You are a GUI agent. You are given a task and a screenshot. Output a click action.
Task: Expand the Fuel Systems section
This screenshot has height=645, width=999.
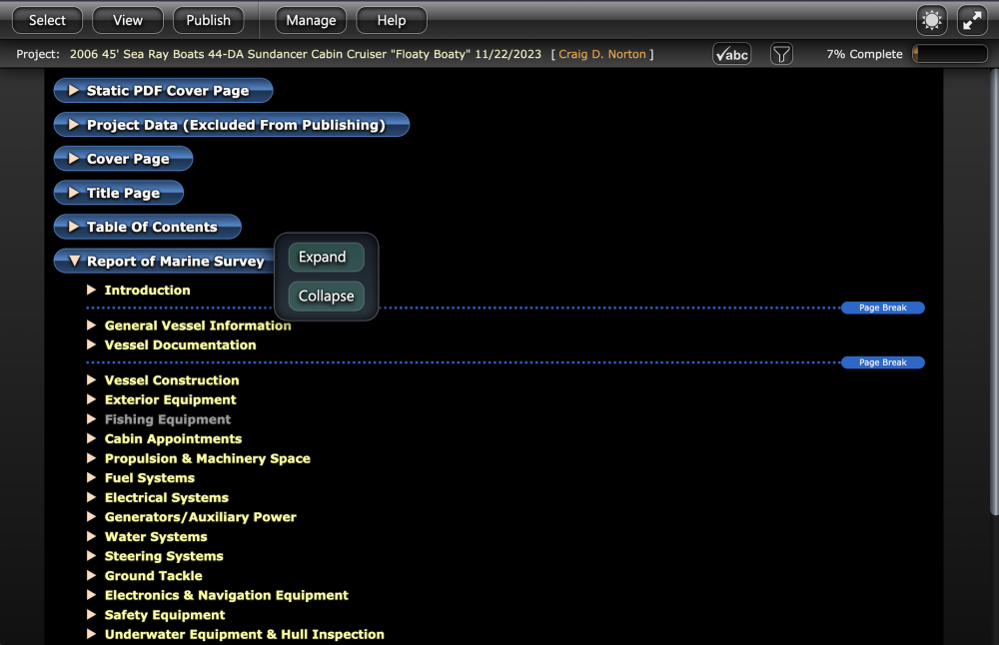click(x=92, y=478)
